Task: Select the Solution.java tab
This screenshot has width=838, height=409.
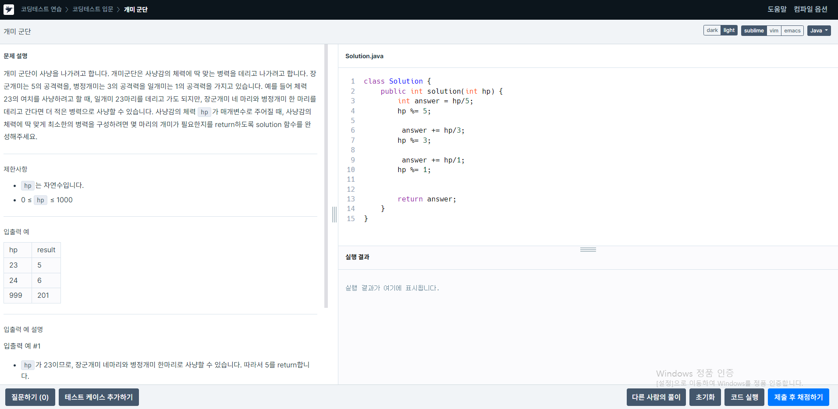Action: tap(364, 56)
